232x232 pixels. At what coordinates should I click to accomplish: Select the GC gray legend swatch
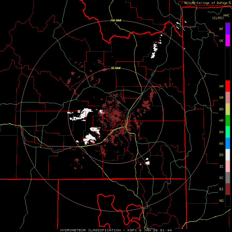click(x=228, y=178)
